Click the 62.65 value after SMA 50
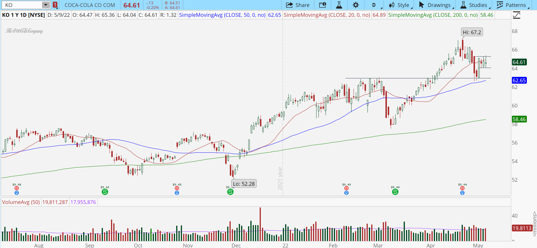 pos(274,15)
